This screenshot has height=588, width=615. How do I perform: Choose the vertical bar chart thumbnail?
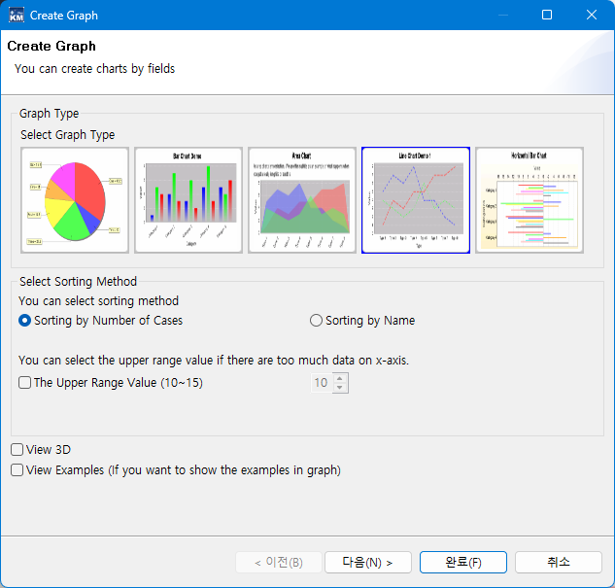tap(188, 200)
